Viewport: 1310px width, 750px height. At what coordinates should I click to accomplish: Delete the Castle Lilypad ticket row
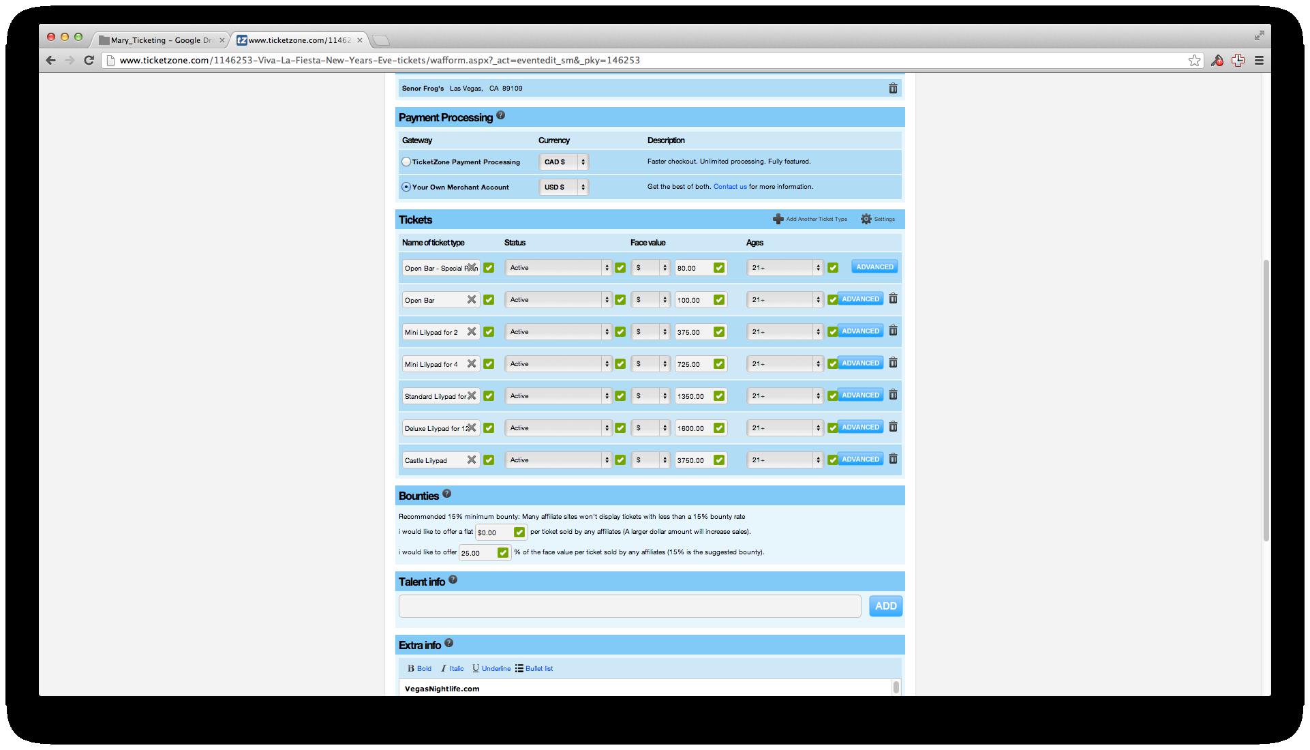tap(893, 459)
